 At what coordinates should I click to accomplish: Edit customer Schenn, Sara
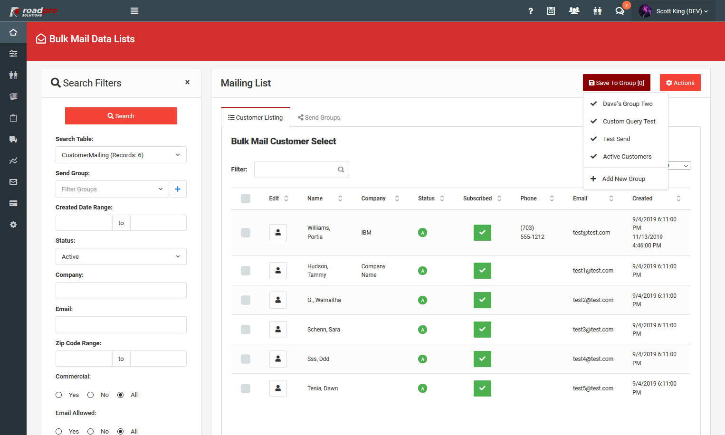pos(278,330)
